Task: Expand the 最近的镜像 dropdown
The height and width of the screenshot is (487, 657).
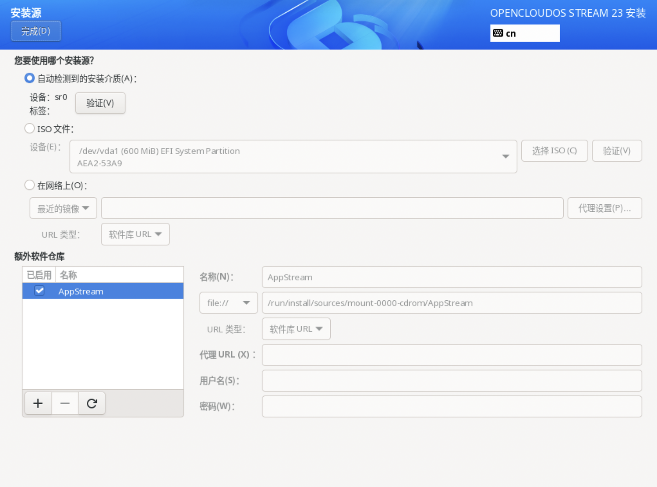Action: 63,208
